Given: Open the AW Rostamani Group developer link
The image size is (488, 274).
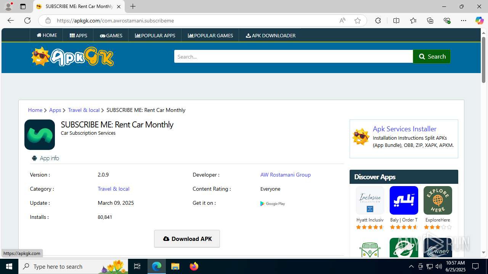Looking at the screenshot, I should coord(286,175).
